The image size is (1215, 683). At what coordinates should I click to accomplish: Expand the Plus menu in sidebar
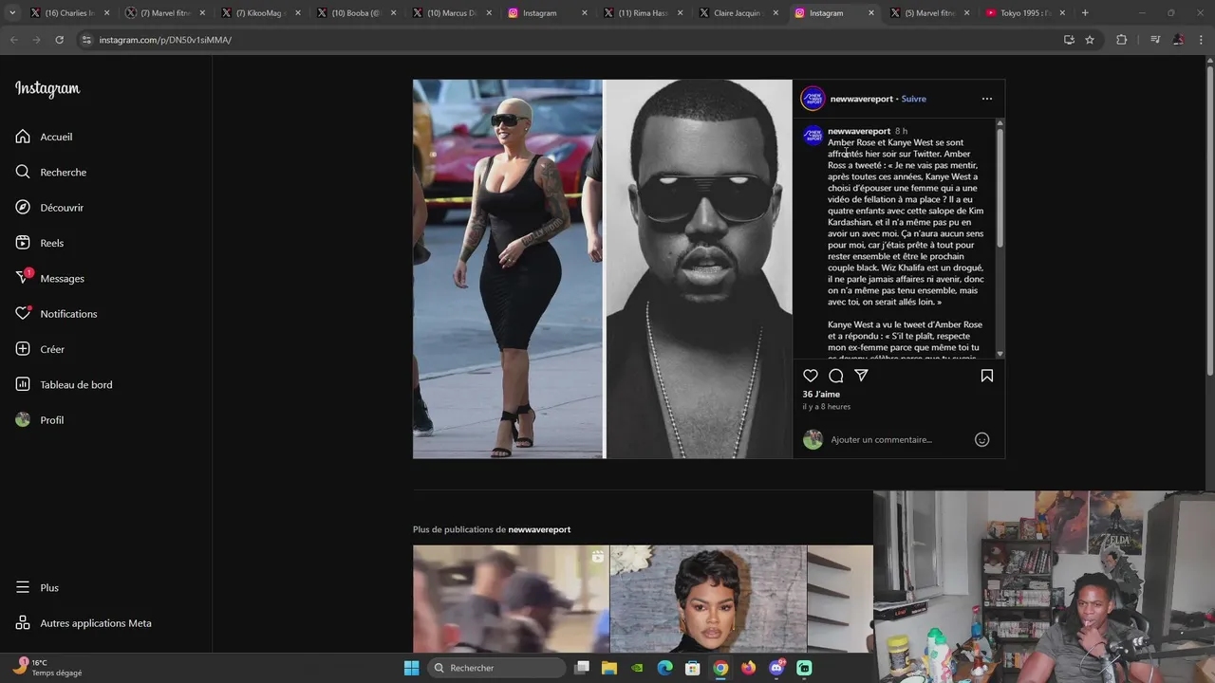tap(37, 588)
